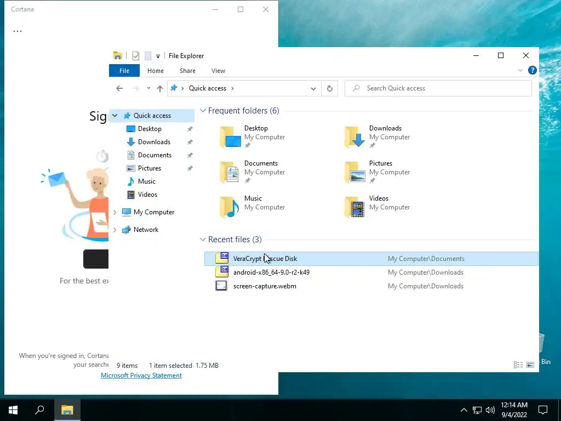This screenshot has height=421, width=561.
Task: Select the Videos frequent folder icon
Action: tap(354, 207)
